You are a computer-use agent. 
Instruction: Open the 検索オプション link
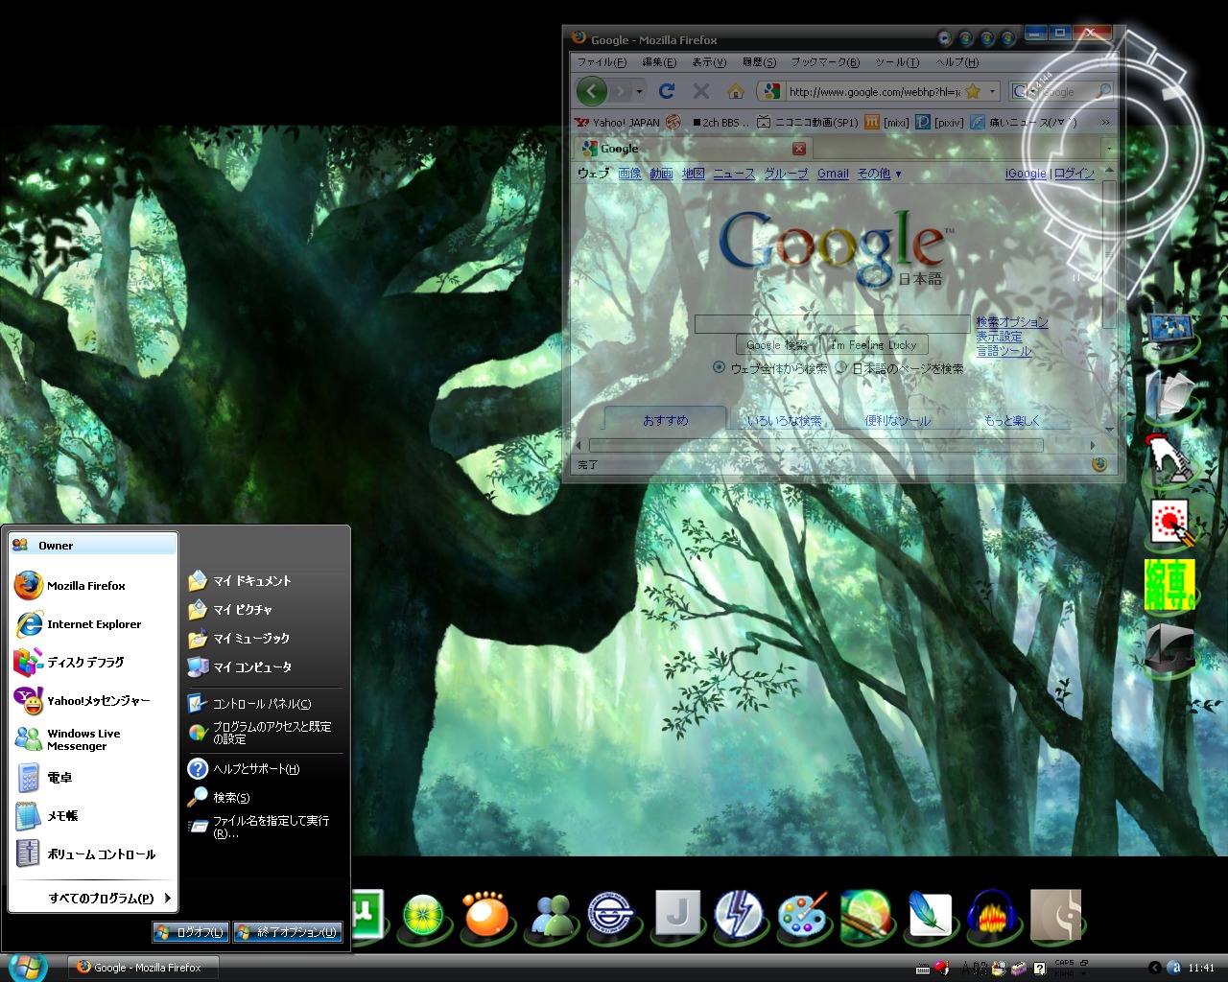tap(1012, 322)
